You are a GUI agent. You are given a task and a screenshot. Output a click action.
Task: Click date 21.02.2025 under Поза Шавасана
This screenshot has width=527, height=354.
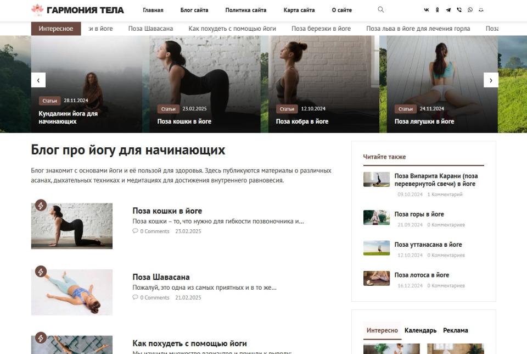(188, 297)
